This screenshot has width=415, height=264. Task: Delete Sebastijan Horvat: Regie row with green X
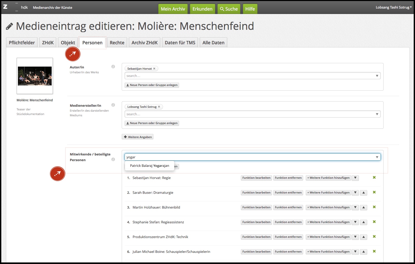coord(374,177)
